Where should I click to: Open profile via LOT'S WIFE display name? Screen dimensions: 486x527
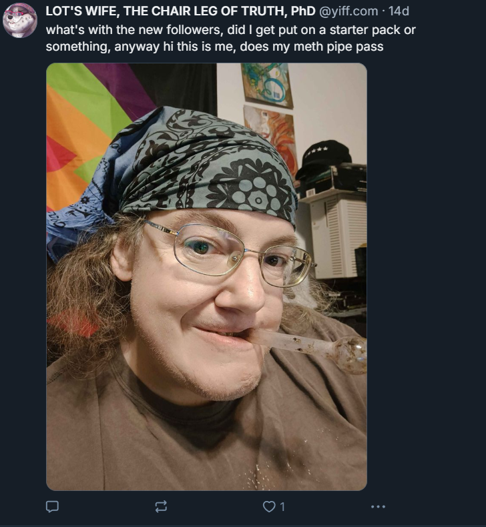pos(180,11)
